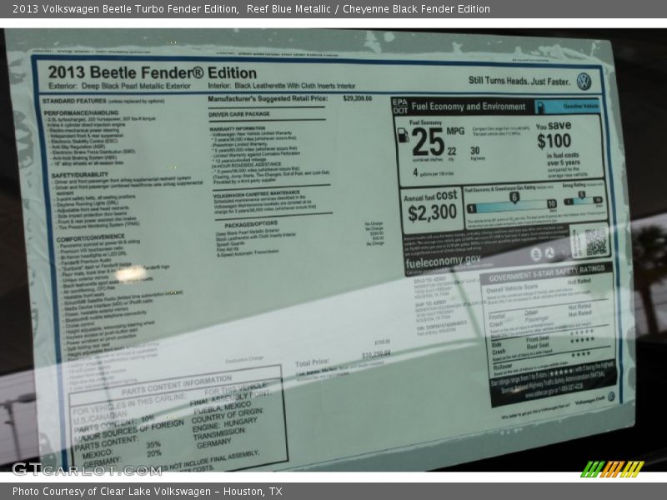Click the gas pump icon in the Gasoline Vehicle banner

click(x=540, y=107)
